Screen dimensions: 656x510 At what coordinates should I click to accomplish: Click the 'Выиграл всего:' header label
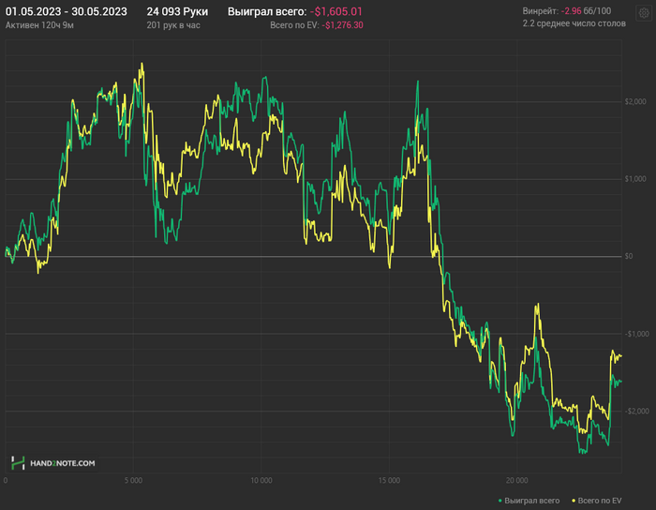tap(267, 11)
